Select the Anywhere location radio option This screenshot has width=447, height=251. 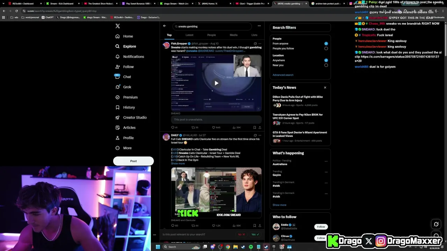click(326, 60)
